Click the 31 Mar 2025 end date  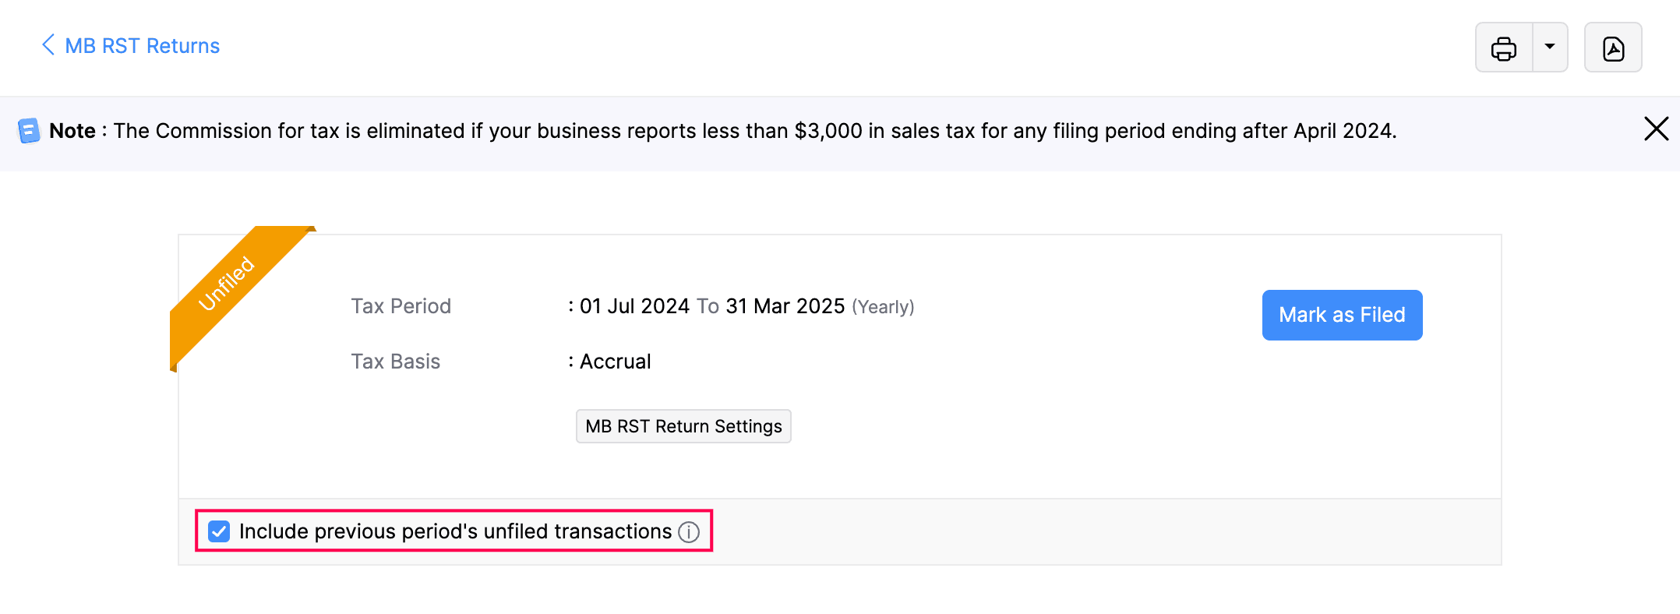point(785,306)
